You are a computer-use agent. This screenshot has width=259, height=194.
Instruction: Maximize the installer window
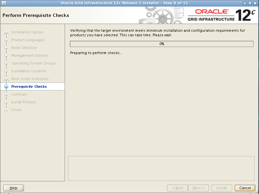tap(250, 3)
